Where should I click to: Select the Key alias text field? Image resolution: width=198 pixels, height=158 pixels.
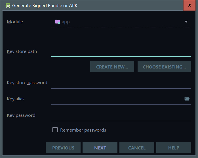coord(117,99)
